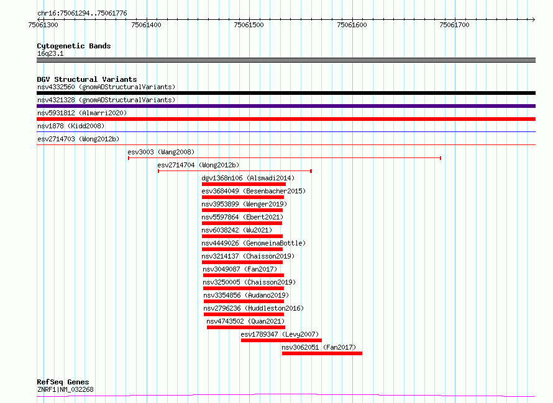Select esv2714704 (Wong2012b) variant label
This screenshot has height=403, width=553.
point(199,165)
